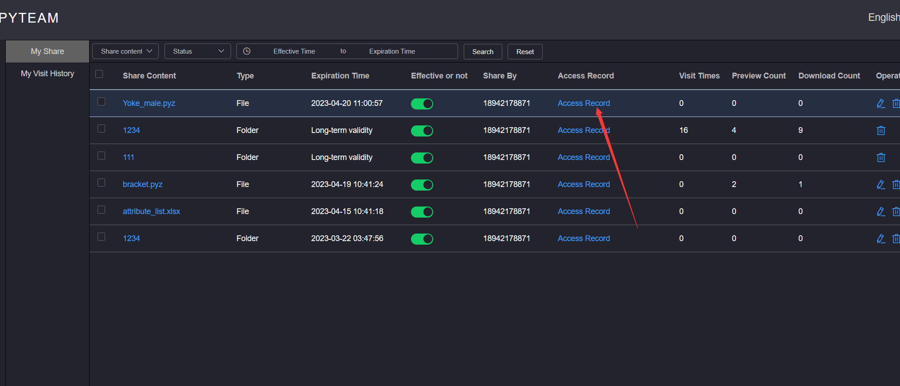Viewport: 900px width, 386px height.
Task: View Access Record for long-term 1234 folder
Action: tap(584, 130)
